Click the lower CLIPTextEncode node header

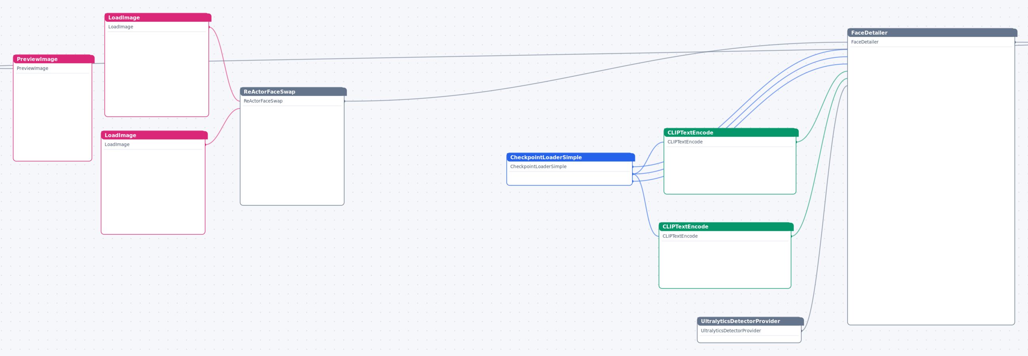pos(726,227)
